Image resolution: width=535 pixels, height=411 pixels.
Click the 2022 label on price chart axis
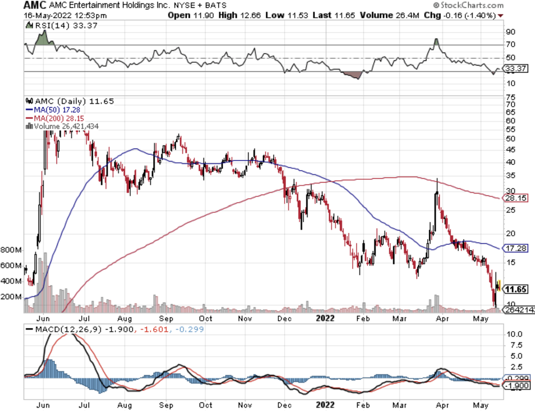point(325,319)
